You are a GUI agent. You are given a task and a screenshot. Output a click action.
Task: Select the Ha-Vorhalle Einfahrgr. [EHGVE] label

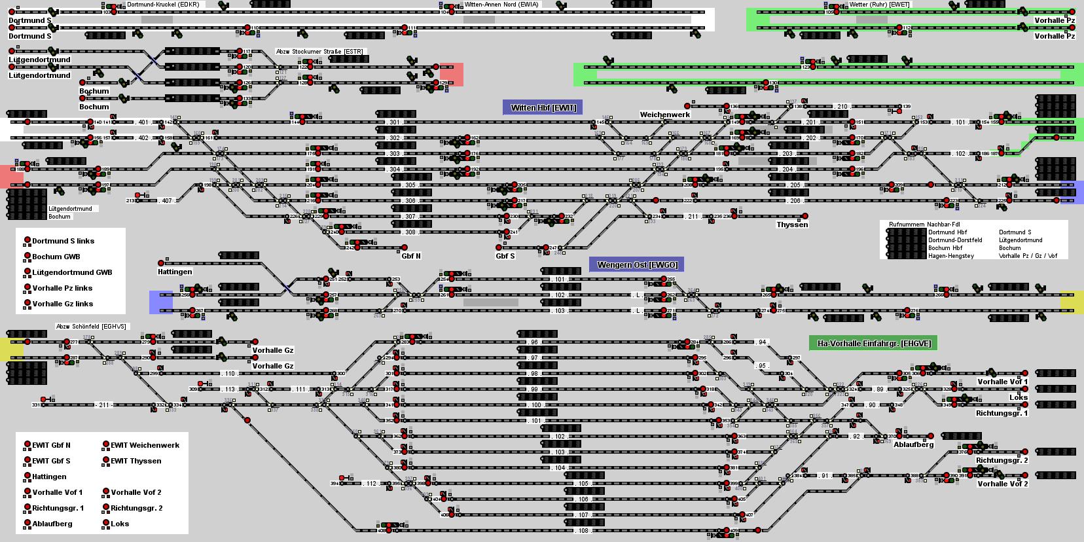[x=873, y=343]
